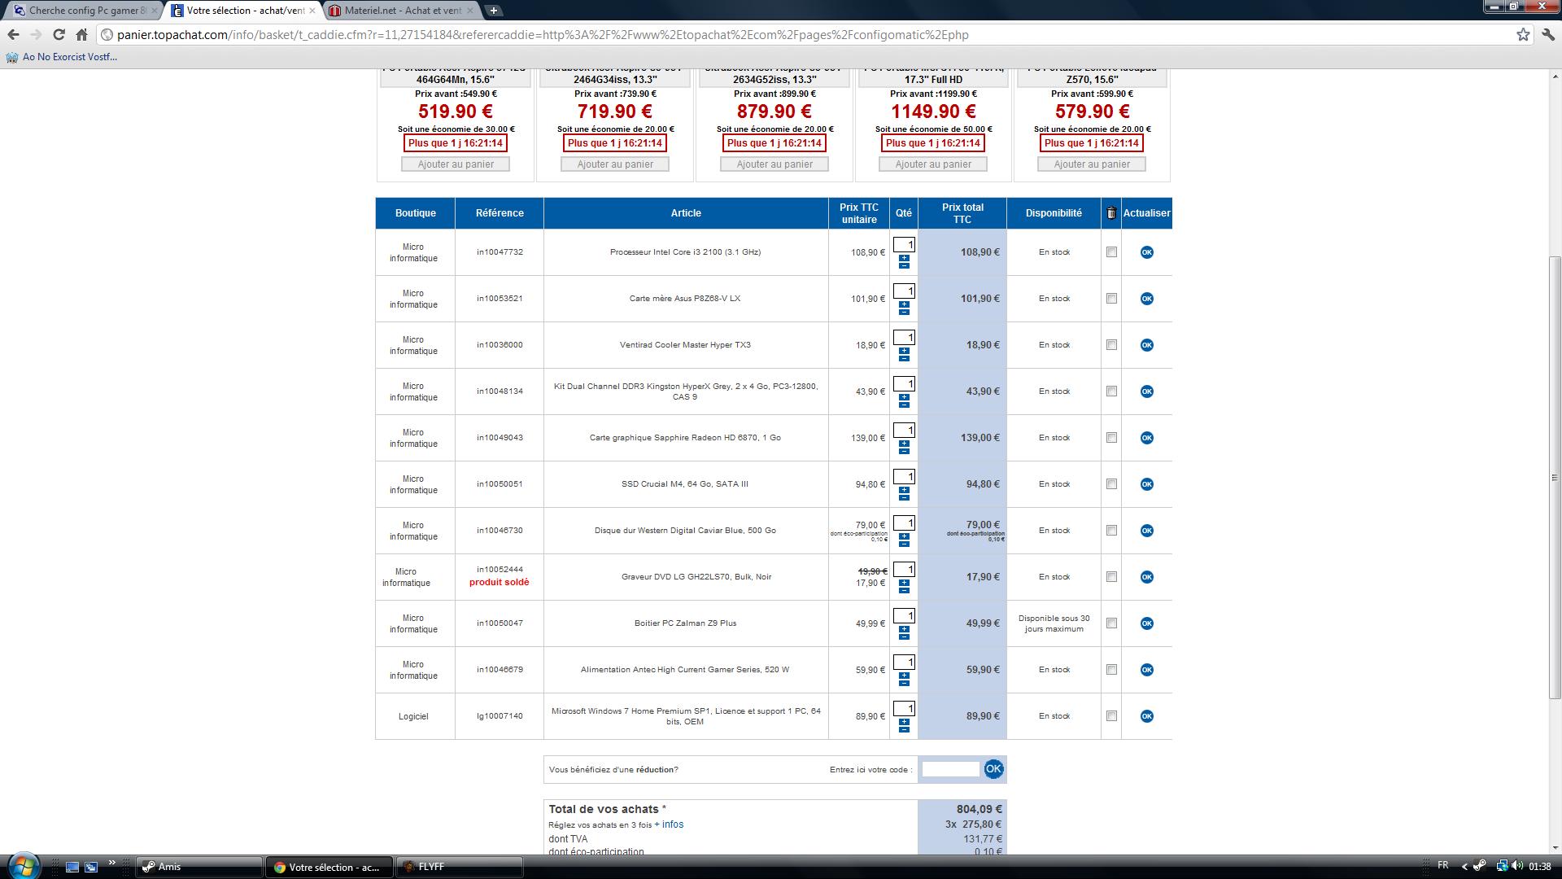Decrease quantity of Kingston HyperX memory kit
Screen dimensions: 1562x879
[904, 405]
